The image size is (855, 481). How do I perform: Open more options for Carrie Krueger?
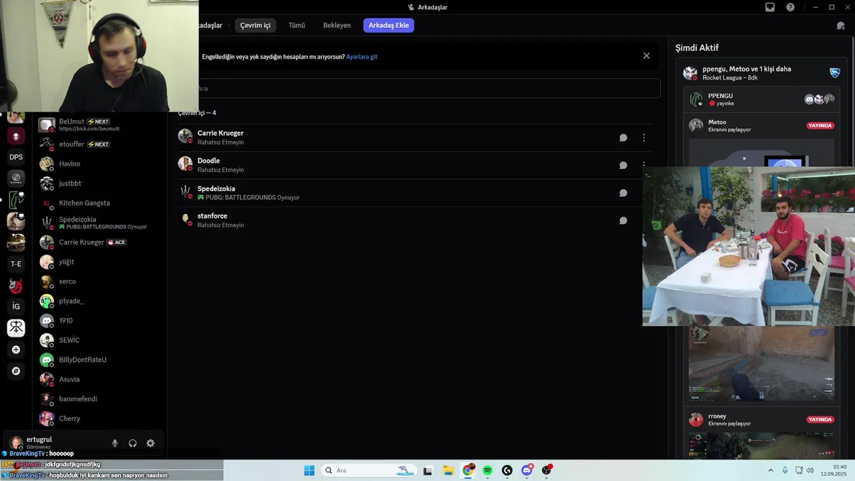pos(644,138)
